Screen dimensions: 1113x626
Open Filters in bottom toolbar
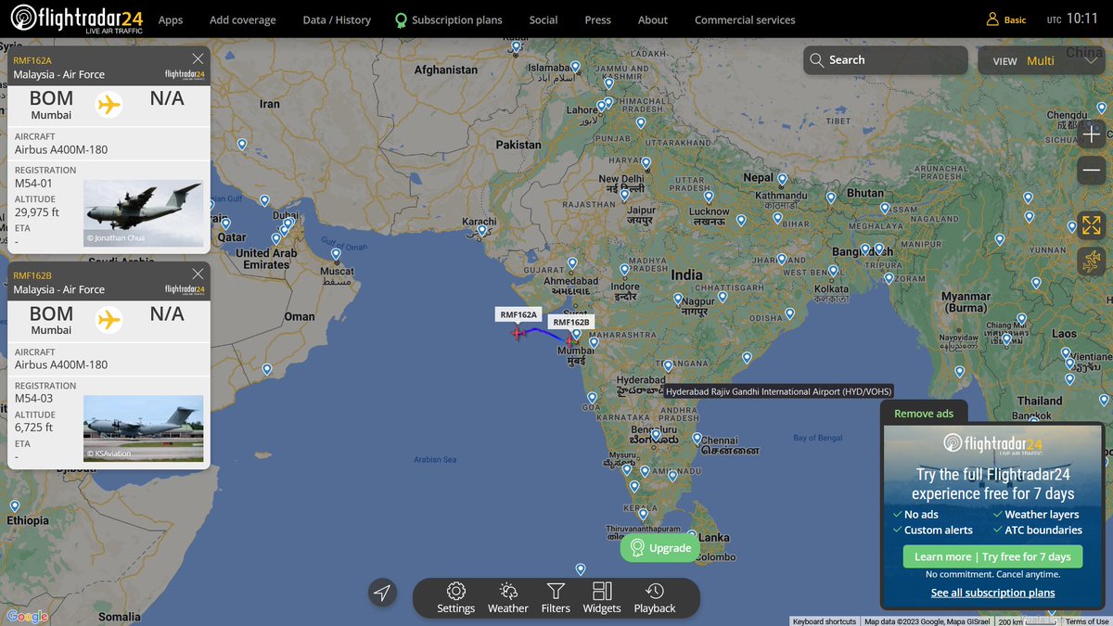pyautogui.click(x=556, y=598)
